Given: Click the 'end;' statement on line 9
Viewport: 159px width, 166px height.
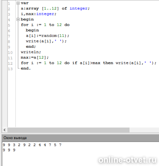Looking at the screenshot, I should (x=31, y=46).
